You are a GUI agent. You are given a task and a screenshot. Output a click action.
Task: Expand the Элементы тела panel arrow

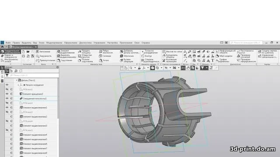[x=137, y=64]
